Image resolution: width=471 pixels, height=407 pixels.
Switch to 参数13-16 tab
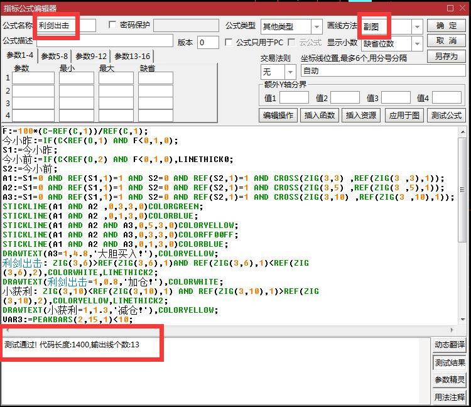[132, 56]
